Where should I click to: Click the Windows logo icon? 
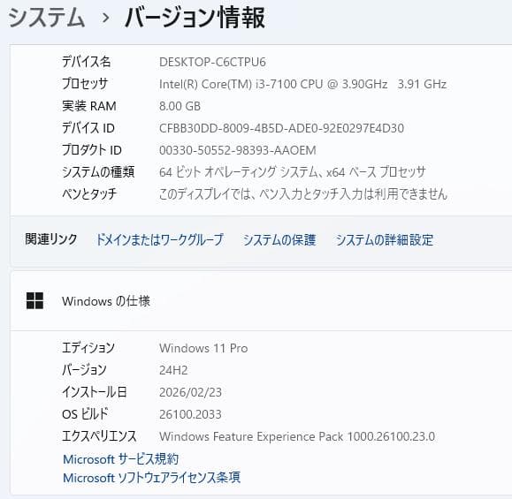34,300
